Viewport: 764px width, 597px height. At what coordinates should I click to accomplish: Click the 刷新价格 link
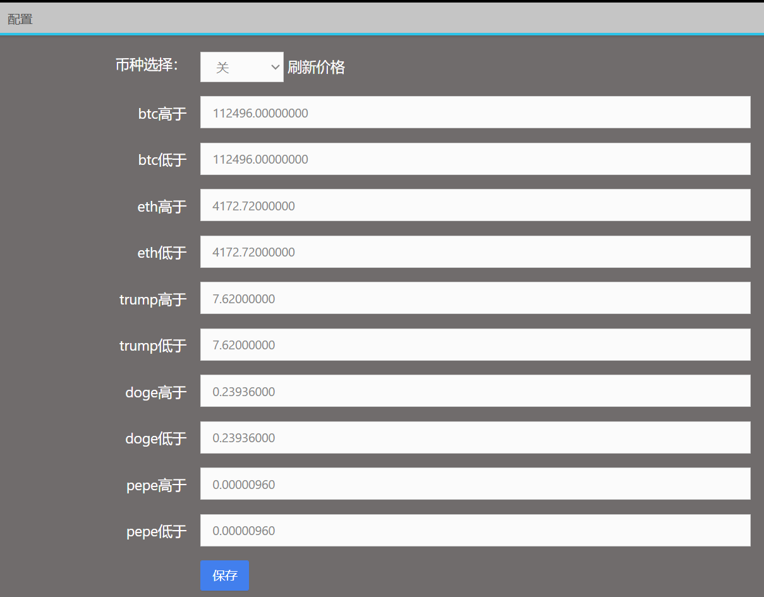pyautogui.click(x=316, y=67)
